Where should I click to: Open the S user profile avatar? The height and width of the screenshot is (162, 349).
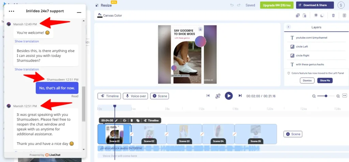[x=341, y=5]
